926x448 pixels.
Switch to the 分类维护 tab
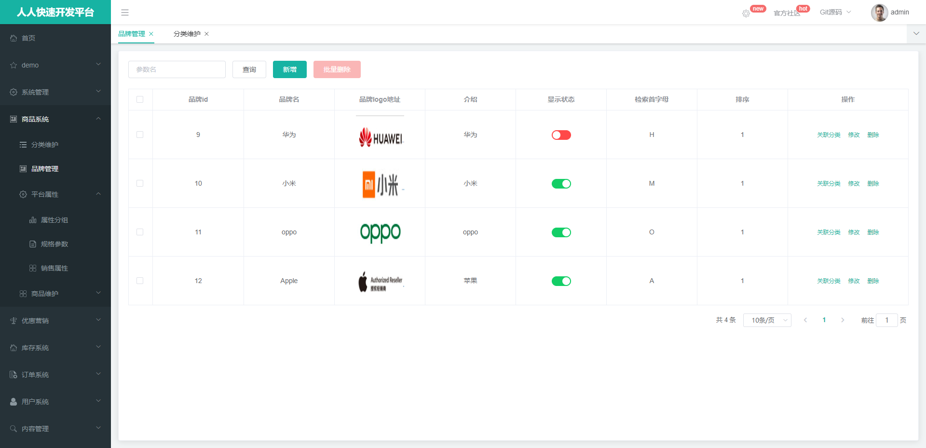pyautogui.click(x=187, y=34)
